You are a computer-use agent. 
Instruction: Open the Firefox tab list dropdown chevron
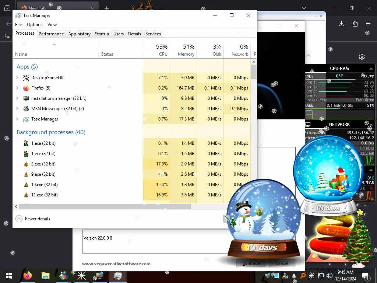tap(304, 8)
